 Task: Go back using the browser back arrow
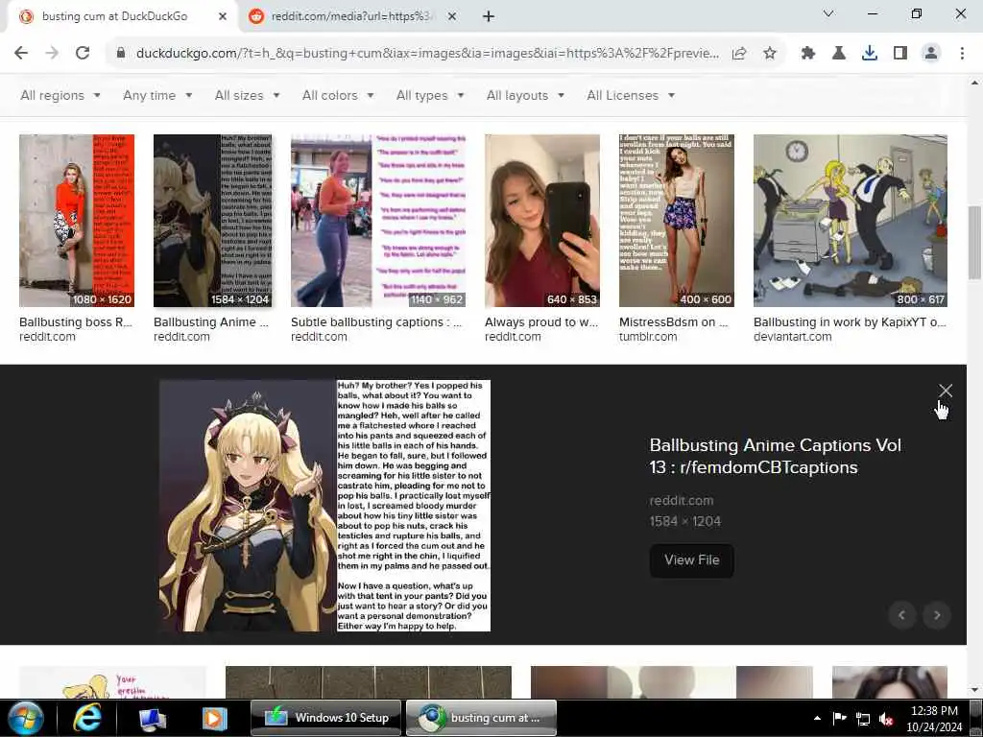pos(21,54)
